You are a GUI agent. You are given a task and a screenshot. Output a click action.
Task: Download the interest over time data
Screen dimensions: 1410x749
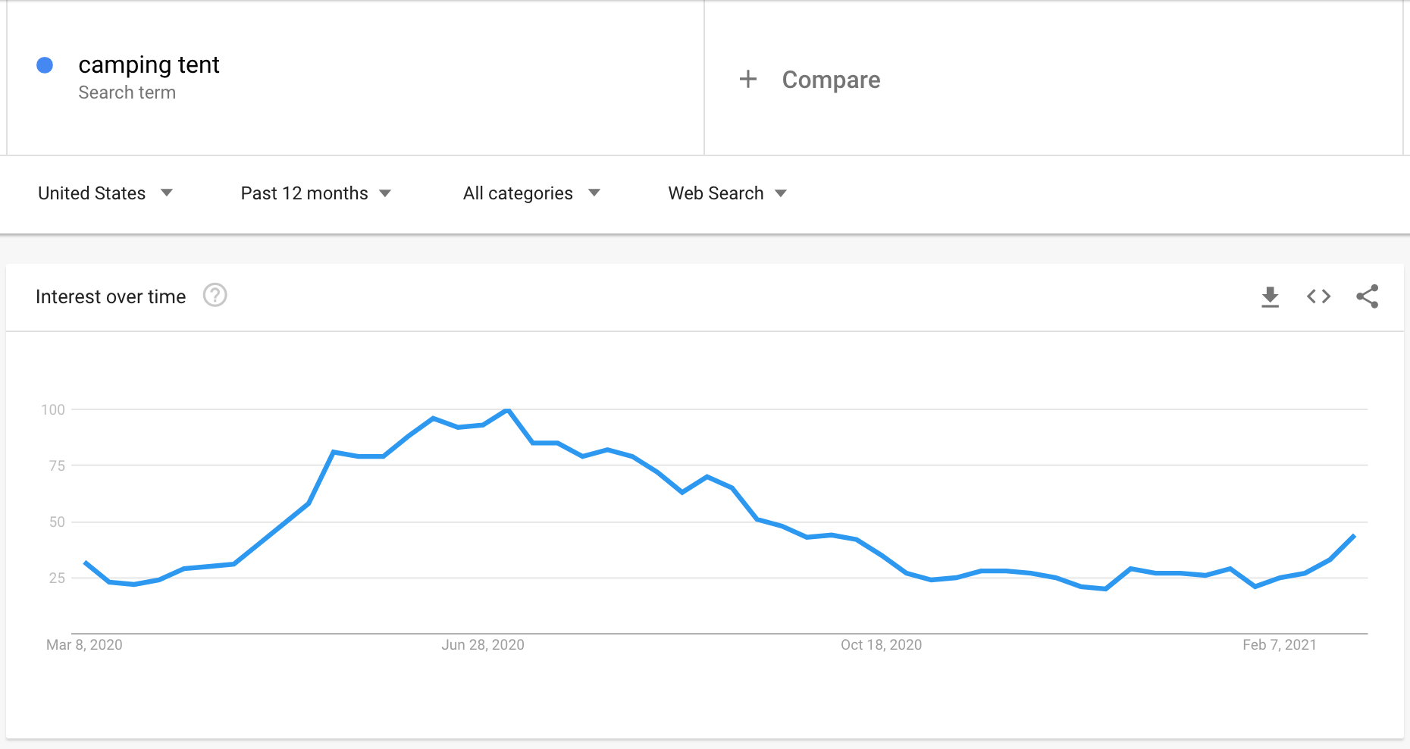[x=1270, y=296]
